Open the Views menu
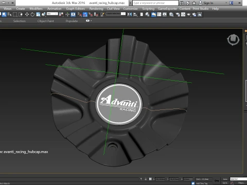The height and width of the screenshot is (185, 247). coord(7,9)
